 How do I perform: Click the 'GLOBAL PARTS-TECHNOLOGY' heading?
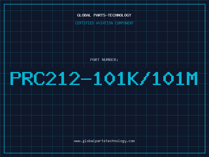[x=104, y=15]
